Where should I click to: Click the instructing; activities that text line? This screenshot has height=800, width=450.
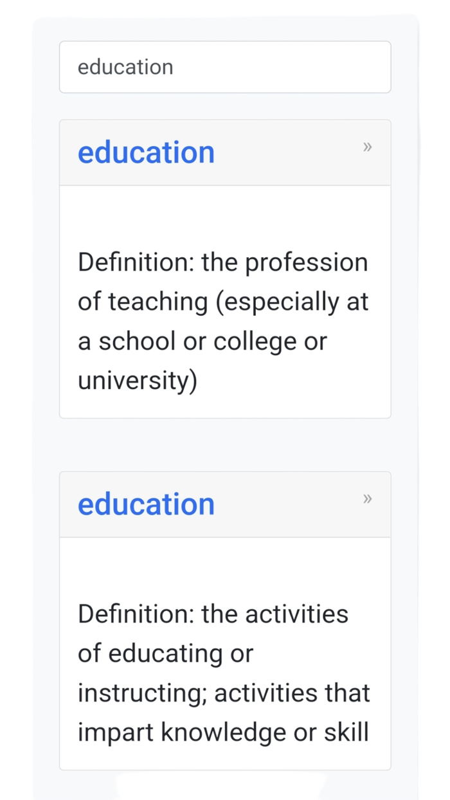click(x=224, y=693)
